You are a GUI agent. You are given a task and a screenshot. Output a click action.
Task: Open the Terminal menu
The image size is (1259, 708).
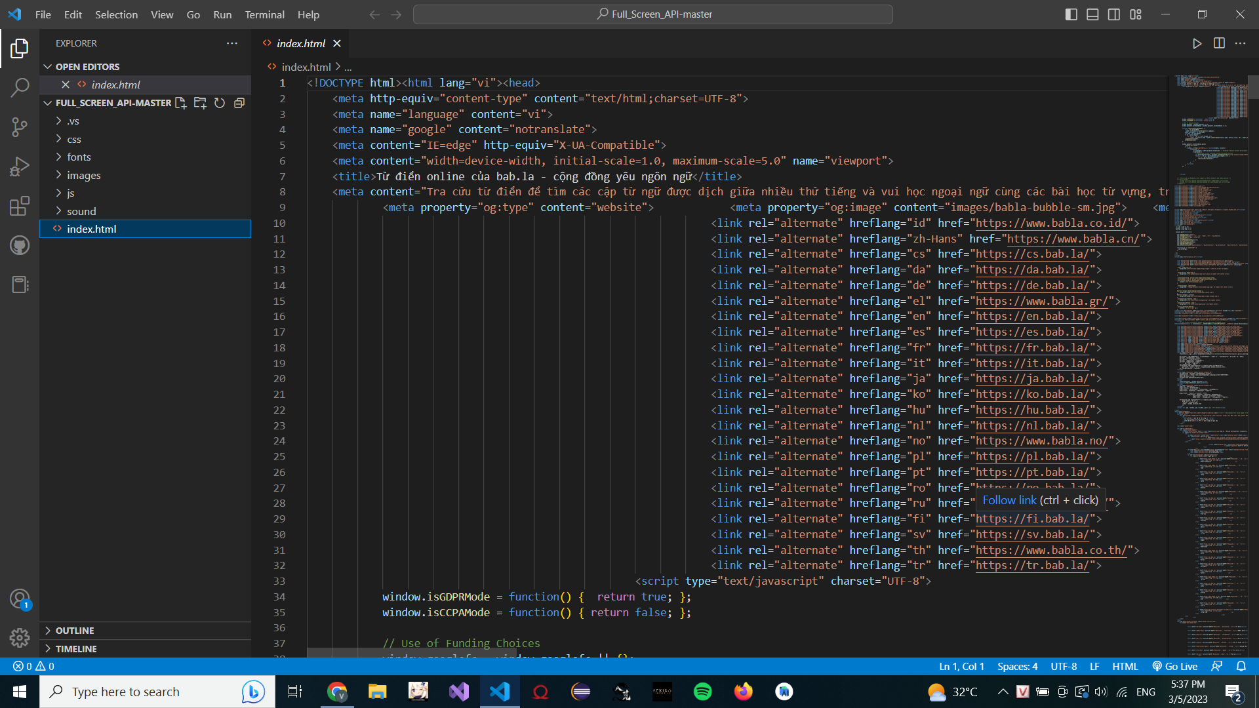tap(264, 14)
